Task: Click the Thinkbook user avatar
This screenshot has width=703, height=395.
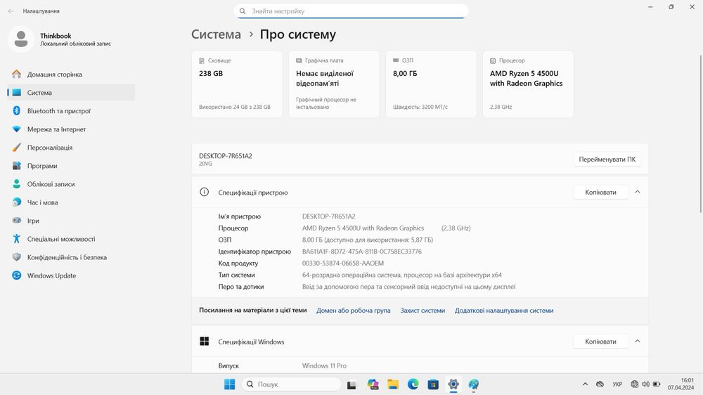Action: pos(20,39)
